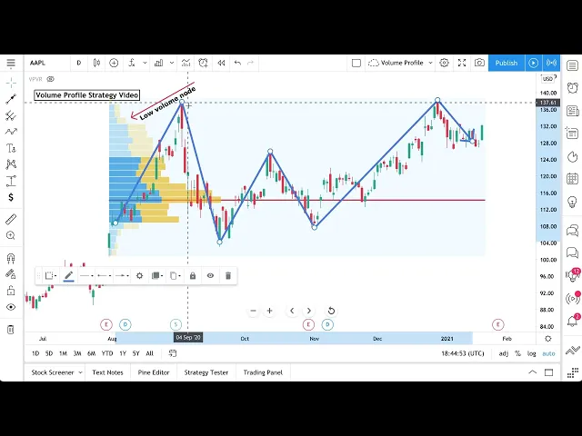The image size is (582, 436).
Task: Toggle lock all drawing tools
Action: 11,291
